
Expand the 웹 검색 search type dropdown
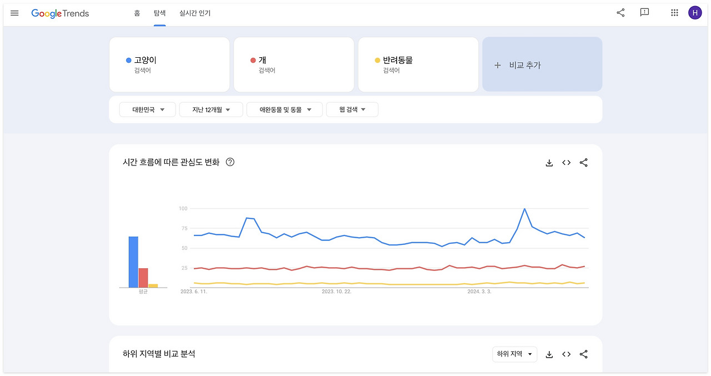pyautogui.click(x=352, y=110)
